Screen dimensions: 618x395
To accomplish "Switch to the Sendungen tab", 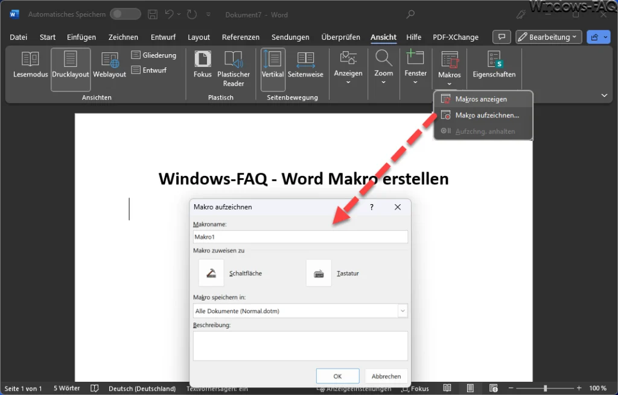I will pos(290,37).
